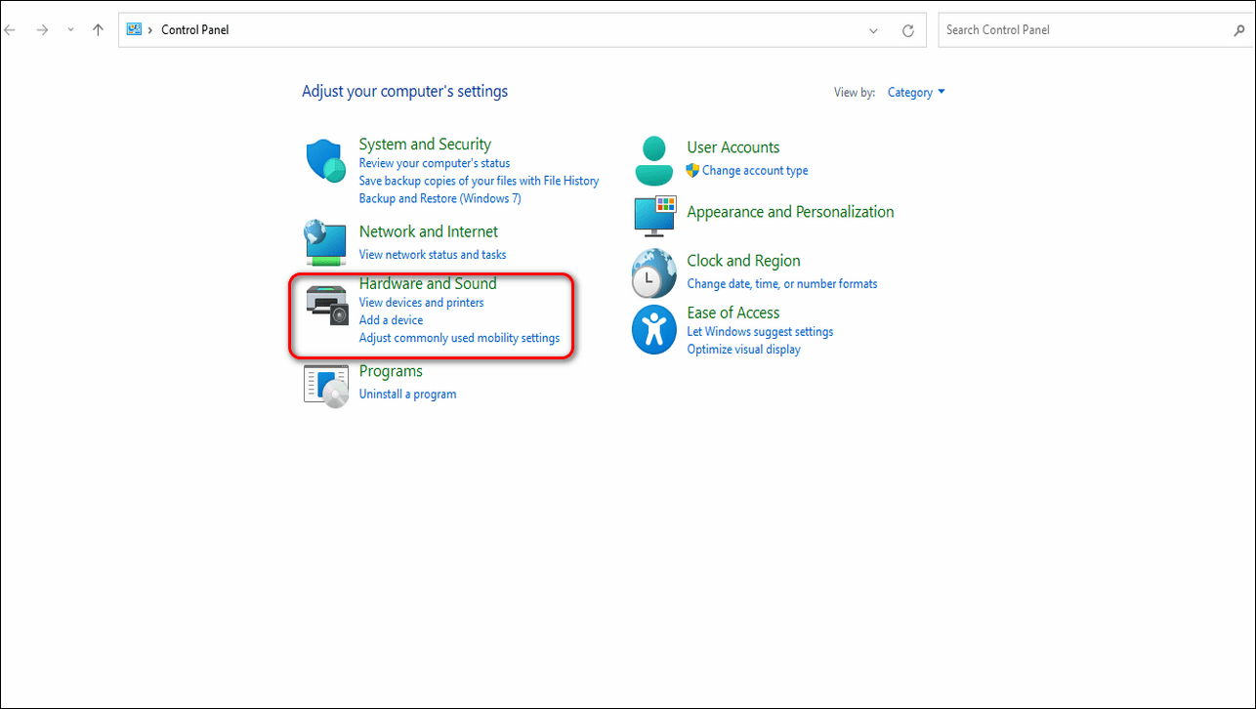
Task: Click the Hardware and Sound printer icon
Action: (x=326, y=304)
